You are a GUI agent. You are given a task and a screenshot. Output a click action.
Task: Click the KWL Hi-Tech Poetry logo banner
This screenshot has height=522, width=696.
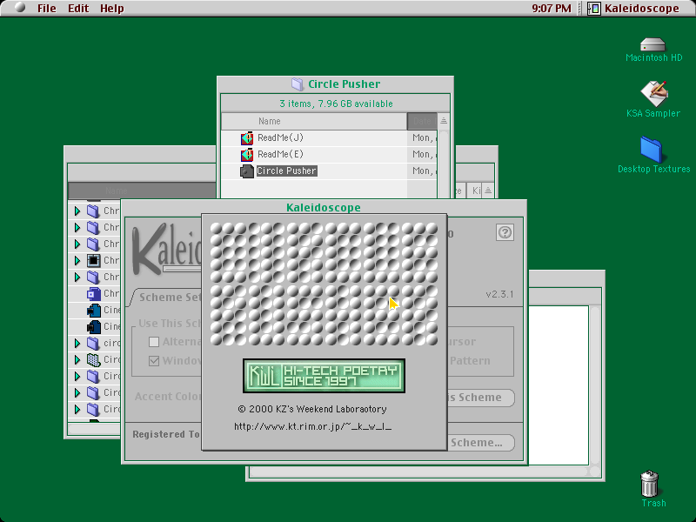(324, 376)
